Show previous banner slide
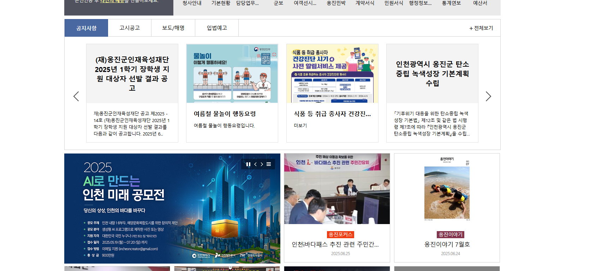 pos(255,164)
